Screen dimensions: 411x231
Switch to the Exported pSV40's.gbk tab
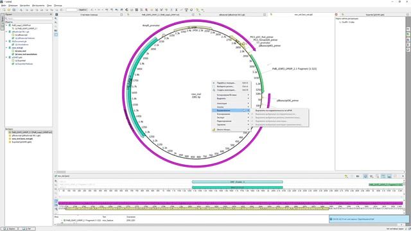tap(375, 15)
